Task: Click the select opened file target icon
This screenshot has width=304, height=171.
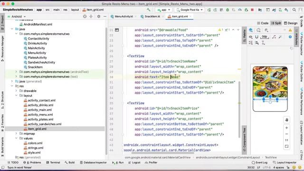Action: [85, 17]
